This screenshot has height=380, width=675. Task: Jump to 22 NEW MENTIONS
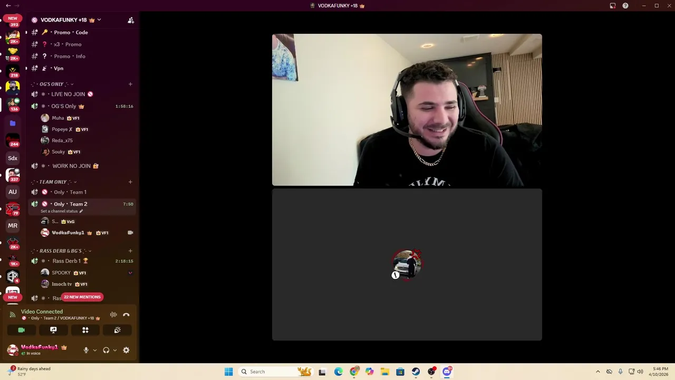pyautogui.click(x=82, y=297)
